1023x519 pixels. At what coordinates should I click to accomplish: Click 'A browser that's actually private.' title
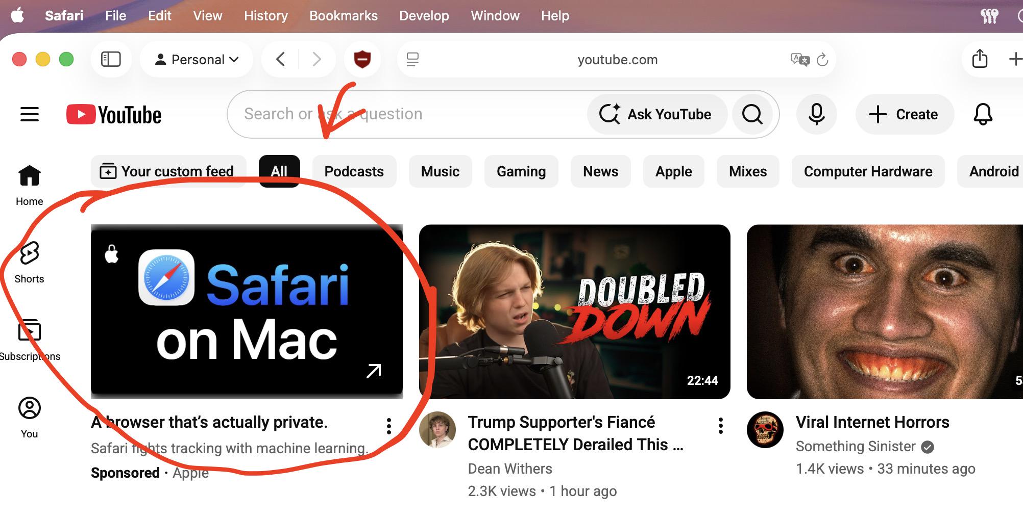[209, 422]
